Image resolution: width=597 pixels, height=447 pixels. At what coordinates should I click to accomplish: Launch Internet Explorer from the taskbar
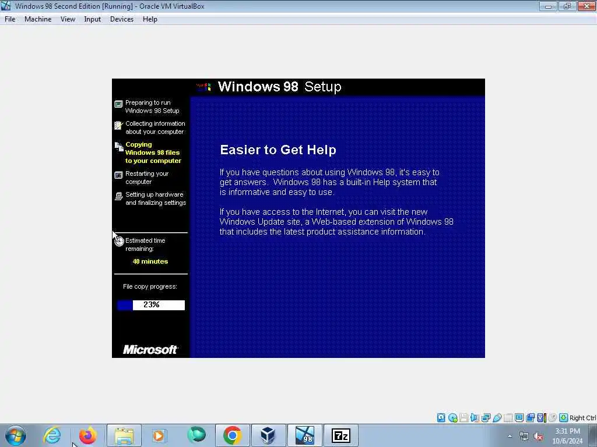point(52,435)
